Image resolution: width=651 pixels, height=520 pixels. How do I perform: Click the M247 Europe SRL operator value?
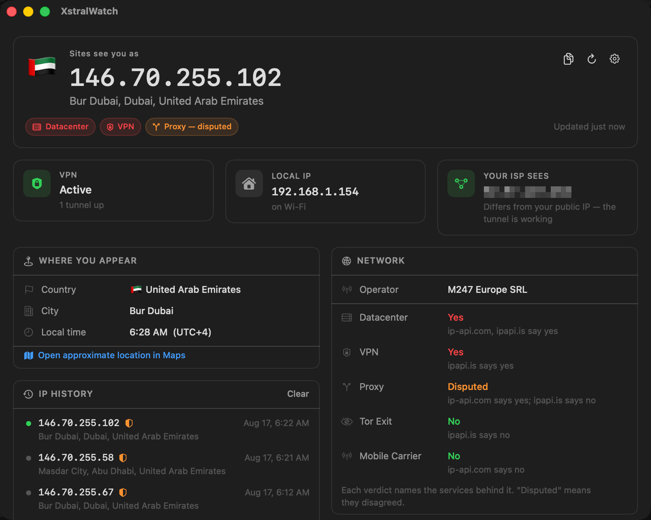[x=487, y=289]
